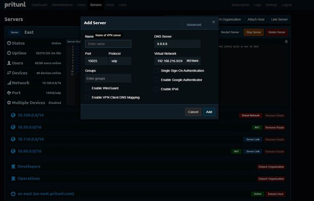Viewport: 314px width, 201px height.
Task: Expand the Advanced settings in dialog
Action: (x=194, y=25)
